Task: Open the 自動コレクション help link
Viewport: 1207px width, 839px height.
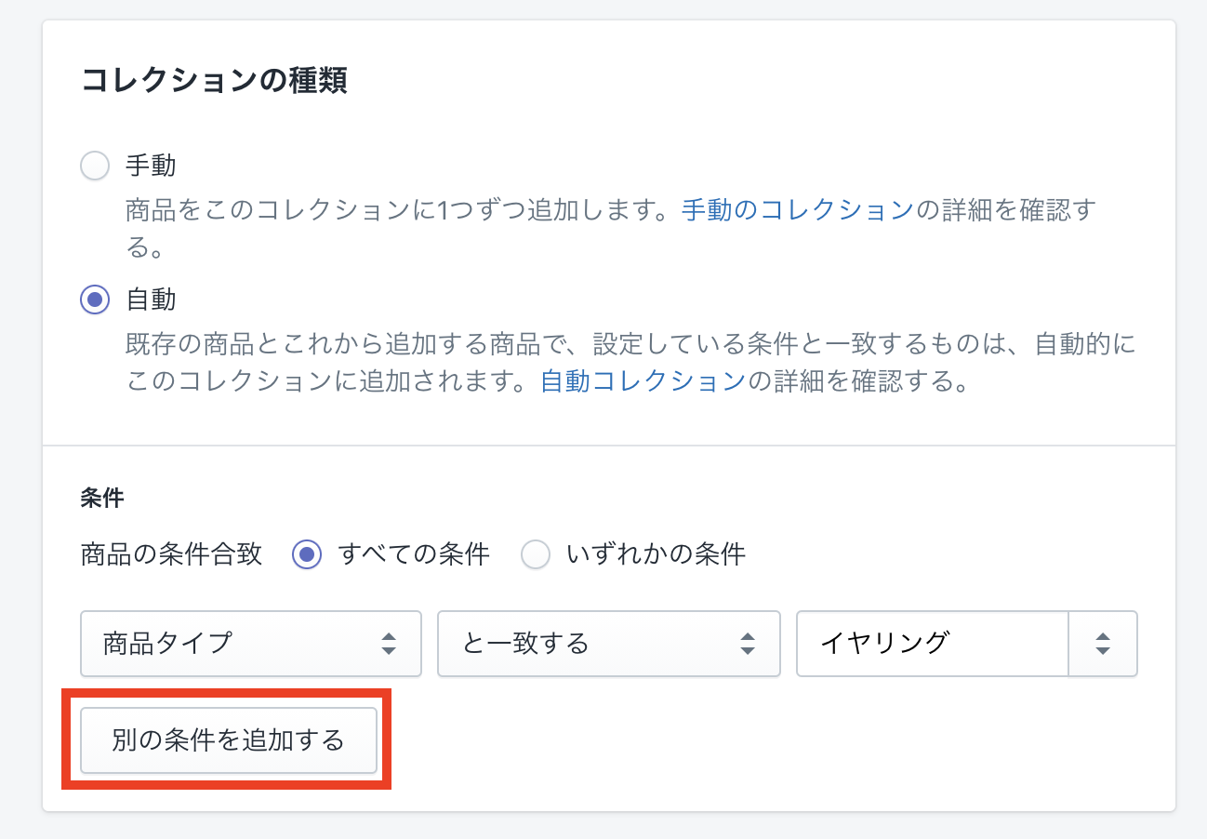Action: pos(643,380)
